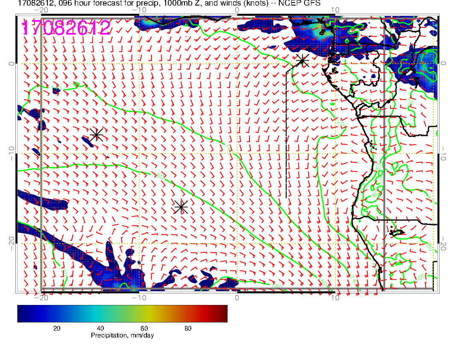Click the forecast title text above the map

(x=169, y=3)
